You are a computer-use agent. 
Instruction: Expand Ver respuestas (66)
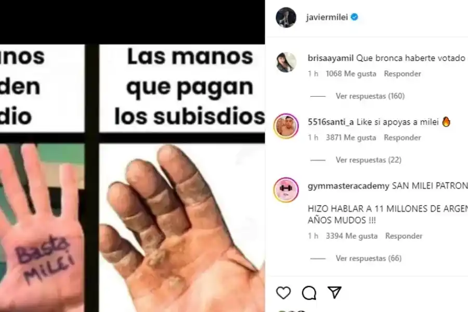click(369, 258)
